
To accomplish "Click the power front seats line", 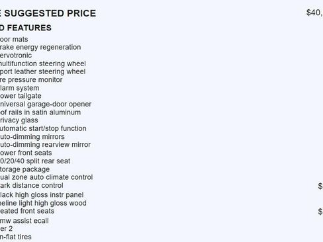I will click(26, 153).
